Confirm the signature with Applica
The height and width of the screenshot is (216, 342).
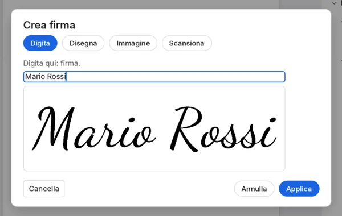[x=299, y=189]
